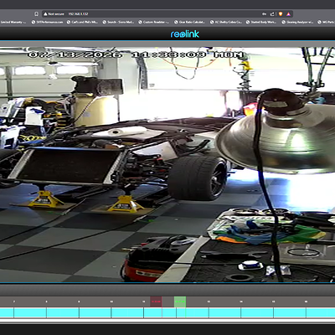This screenshot has width=335, height=335.
Task: Open the Not secure site warning
Action: click(54, 14)
